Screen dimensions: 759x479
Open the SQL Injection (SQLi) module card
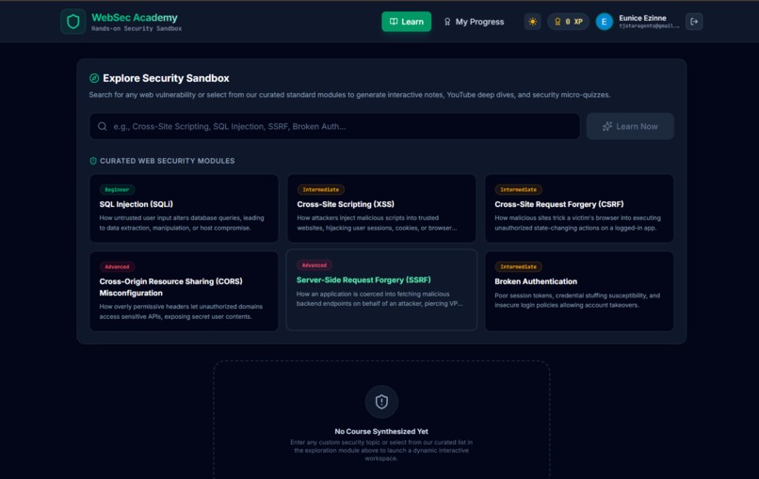click(x=184, y=208)
